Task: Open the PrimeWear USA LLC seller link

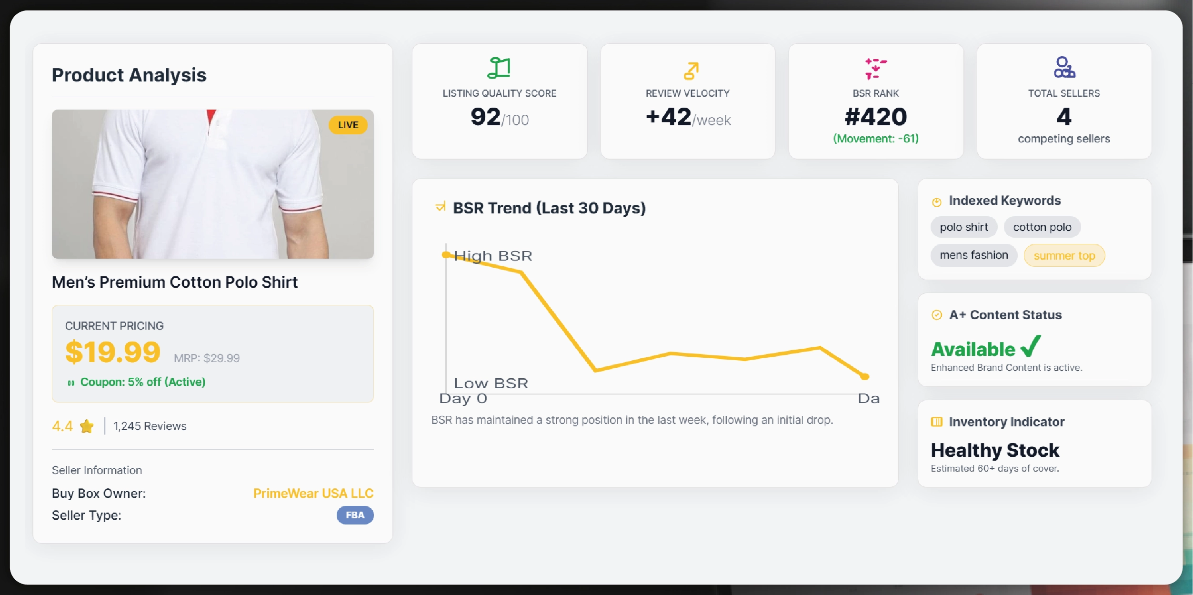Action: [313, 493]
